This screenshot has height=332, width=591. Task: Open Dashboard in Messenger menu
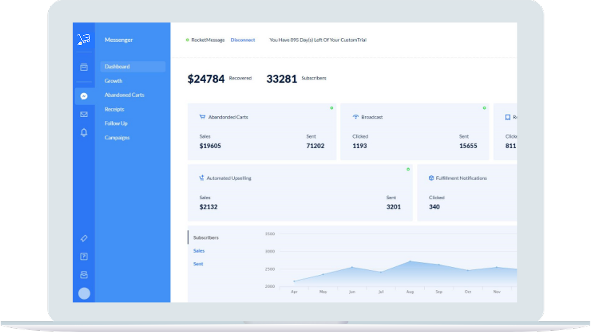[117, 66]
